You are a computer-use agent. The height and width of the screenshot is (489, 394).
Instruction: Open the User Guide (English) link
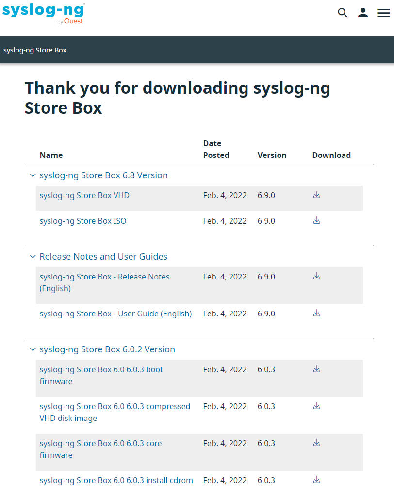tap(115, 314)
